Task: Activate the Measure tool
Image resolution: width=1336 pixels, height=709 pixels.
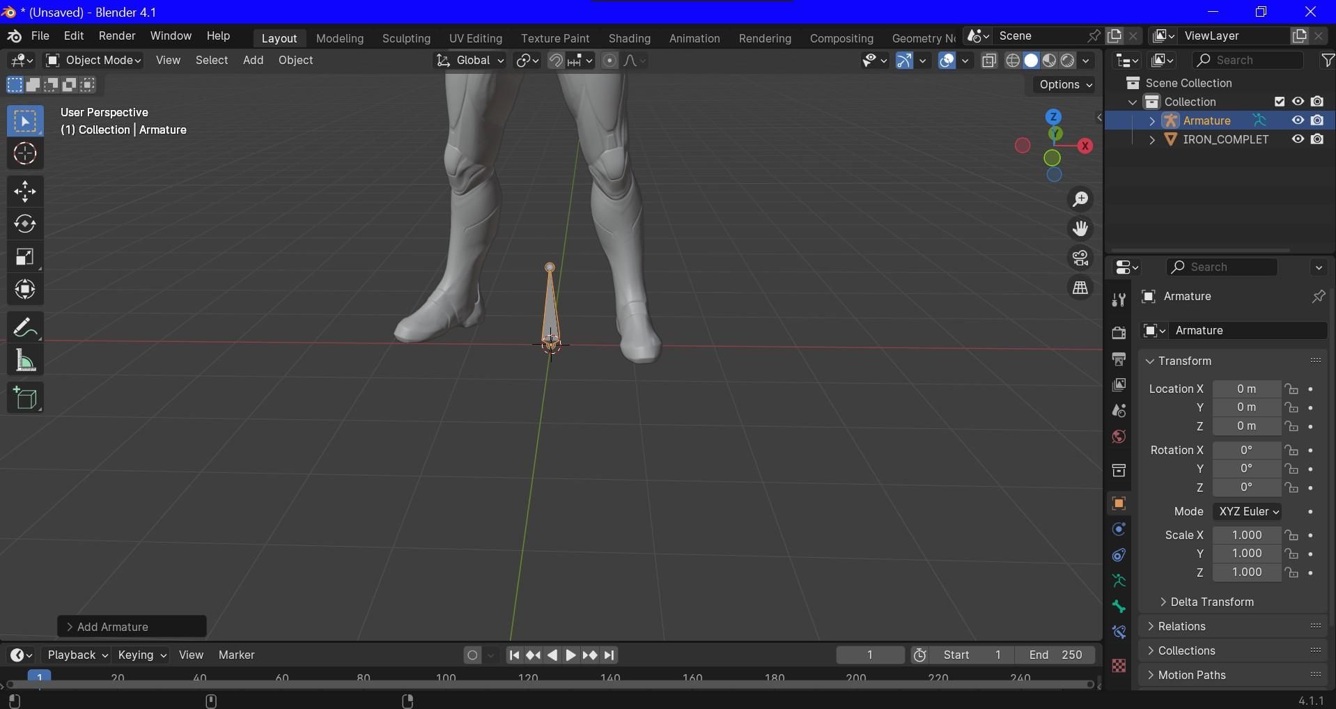Action: [x=25, y=359]
